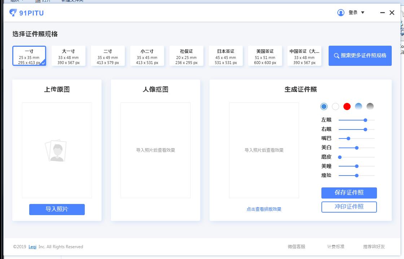
Task: Click the user avatar icon
Action: pos(341,13)
